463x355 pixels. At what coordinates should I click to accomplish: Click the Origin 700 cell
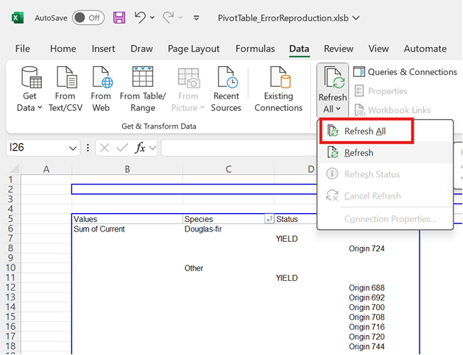coord(367,307)
